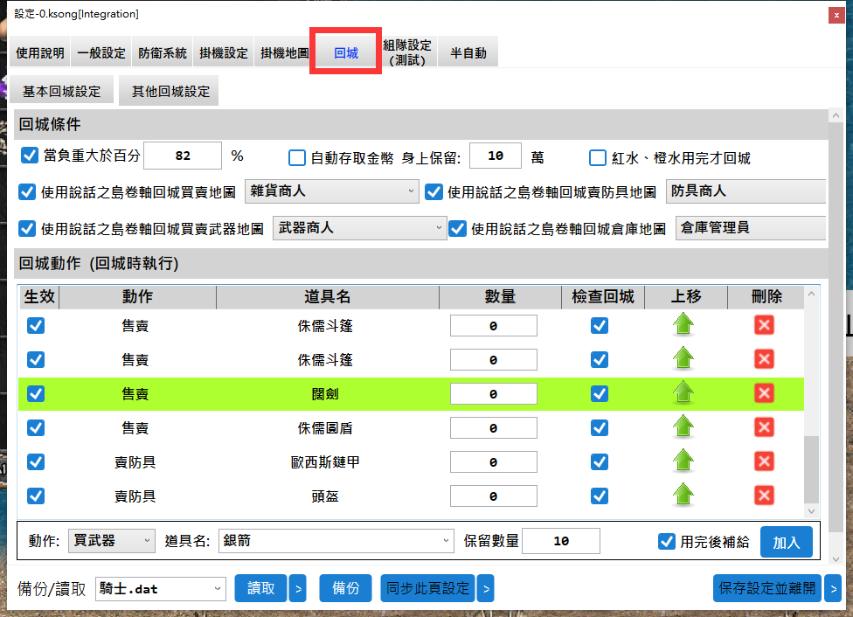Open the 其他回城設定 sub-tab
The height and width of the screenshot is (617, 853).
[x=170, y=92]
